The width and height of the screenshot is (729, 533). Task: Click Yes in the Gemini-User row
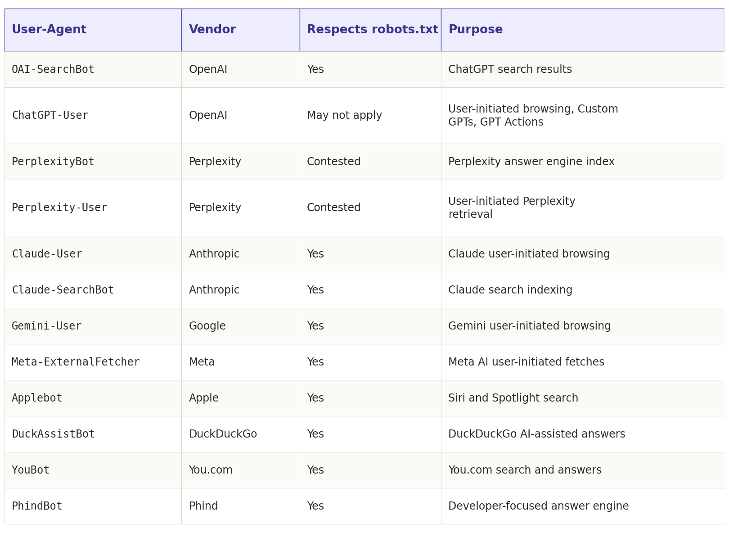click(370, 326)
